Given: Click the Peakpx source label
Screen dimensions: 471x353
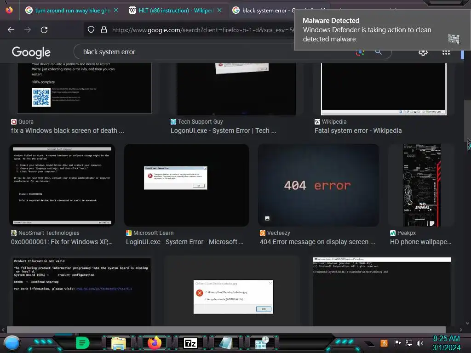Looking at the screenshot, I should (x=403, y=233).
